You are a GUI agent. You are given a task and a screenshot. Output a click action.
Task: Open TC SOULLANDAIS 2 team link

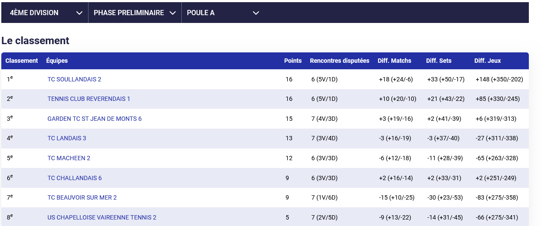[x=74, y=79]
